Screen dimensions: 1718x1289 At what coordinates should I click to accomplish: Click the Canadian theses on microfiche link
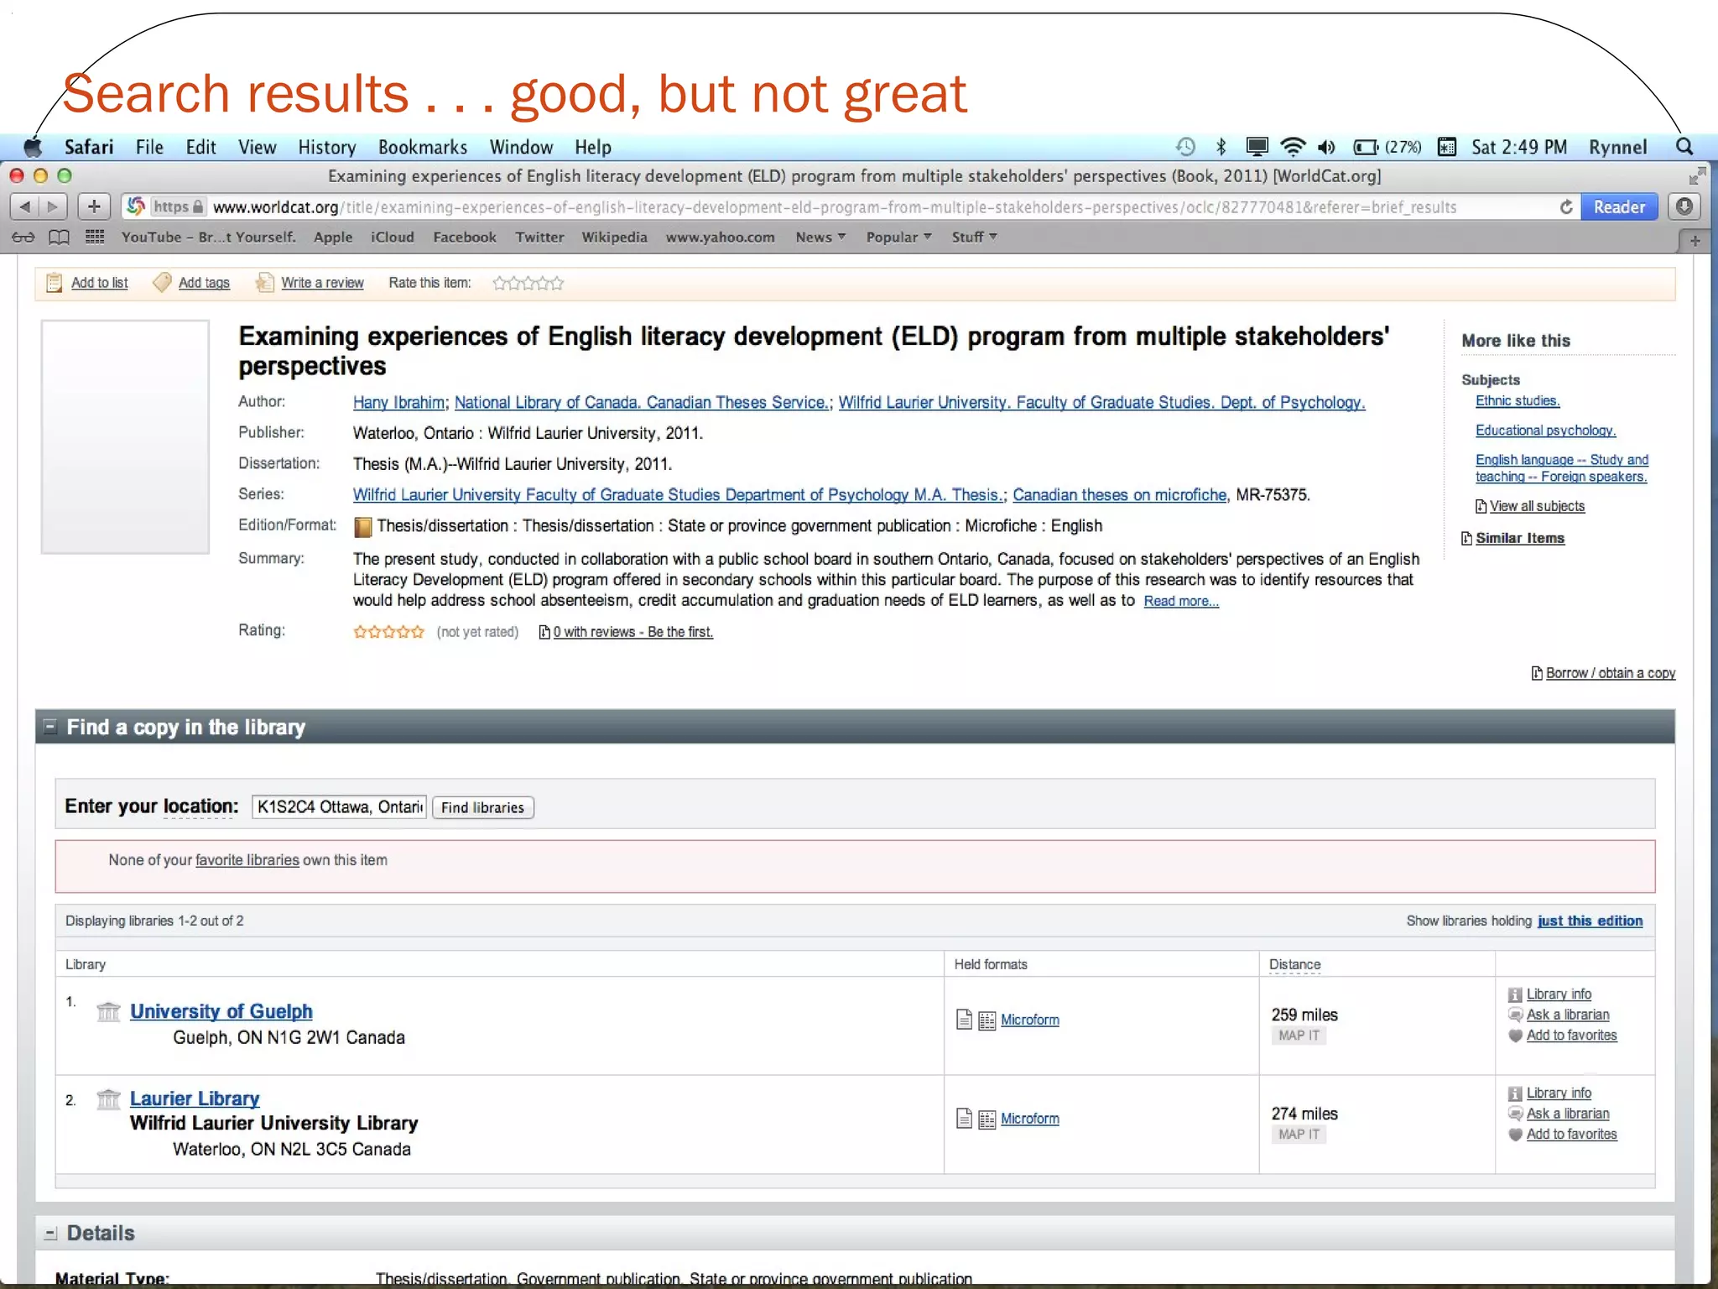click(x=1119, y=495)
